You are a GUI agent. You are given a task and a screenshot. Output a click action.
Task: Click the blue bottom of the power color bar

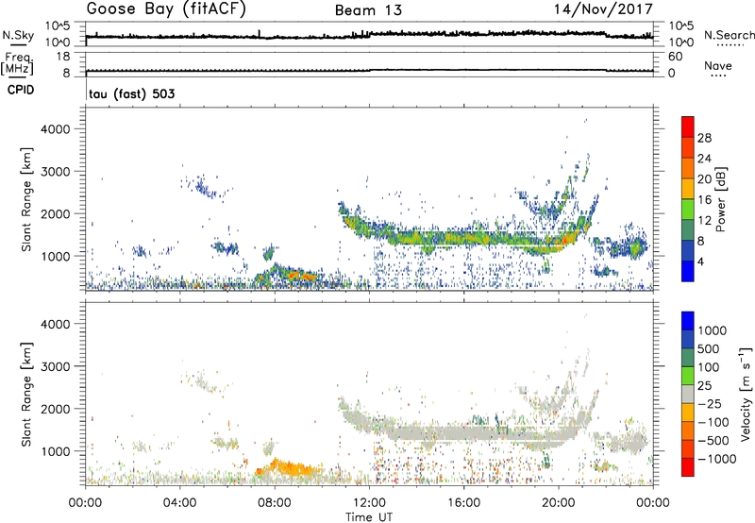pyautogui.click(x=688, y=272)
